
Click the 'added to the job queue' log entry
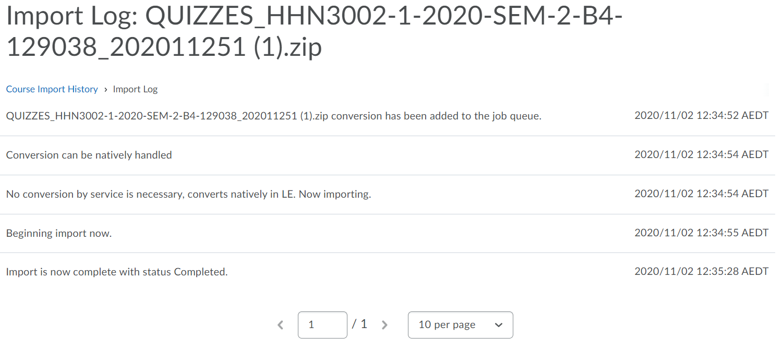point(274,116)
